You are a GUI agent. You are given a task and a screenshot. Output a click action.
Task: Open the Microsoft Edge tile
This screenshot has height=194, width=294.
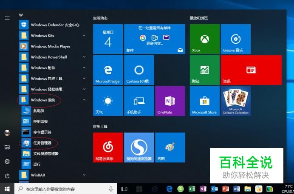point(108,70)
